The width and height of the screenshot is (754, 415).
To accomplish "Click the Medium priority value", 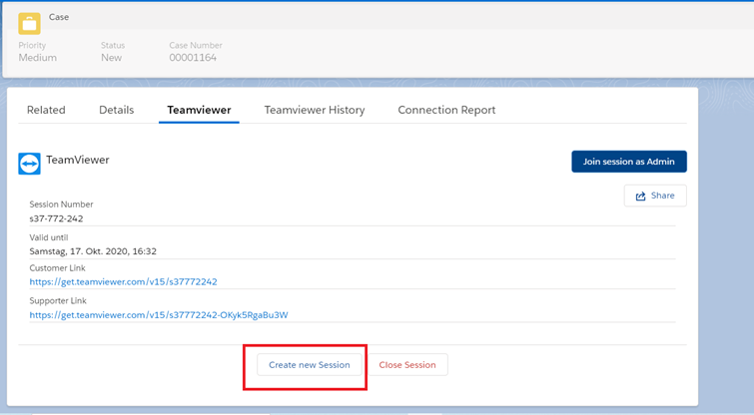I will pos(38,58).
